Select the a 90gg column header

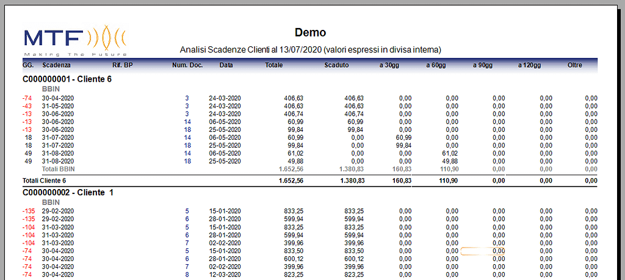[483, 65]
